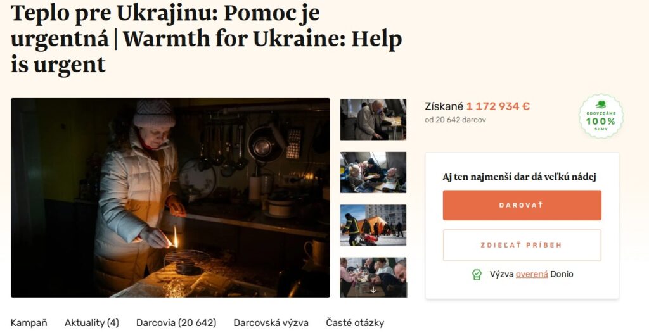Viewport: 649px width, 333px height.
Task: Switch to the Aktuality (4) tab
Action: pyautogui.click(x=91, y=323)
